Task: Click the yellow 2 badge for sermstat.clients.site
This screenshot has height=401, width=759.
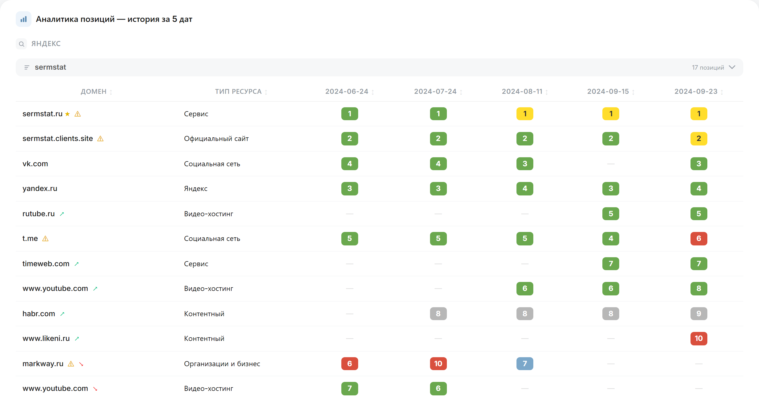Action: pos(699,139)
